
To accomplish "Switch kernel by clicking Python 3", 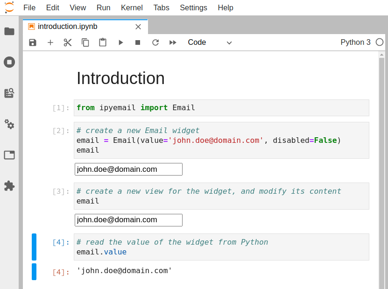I will click(355, 42).
